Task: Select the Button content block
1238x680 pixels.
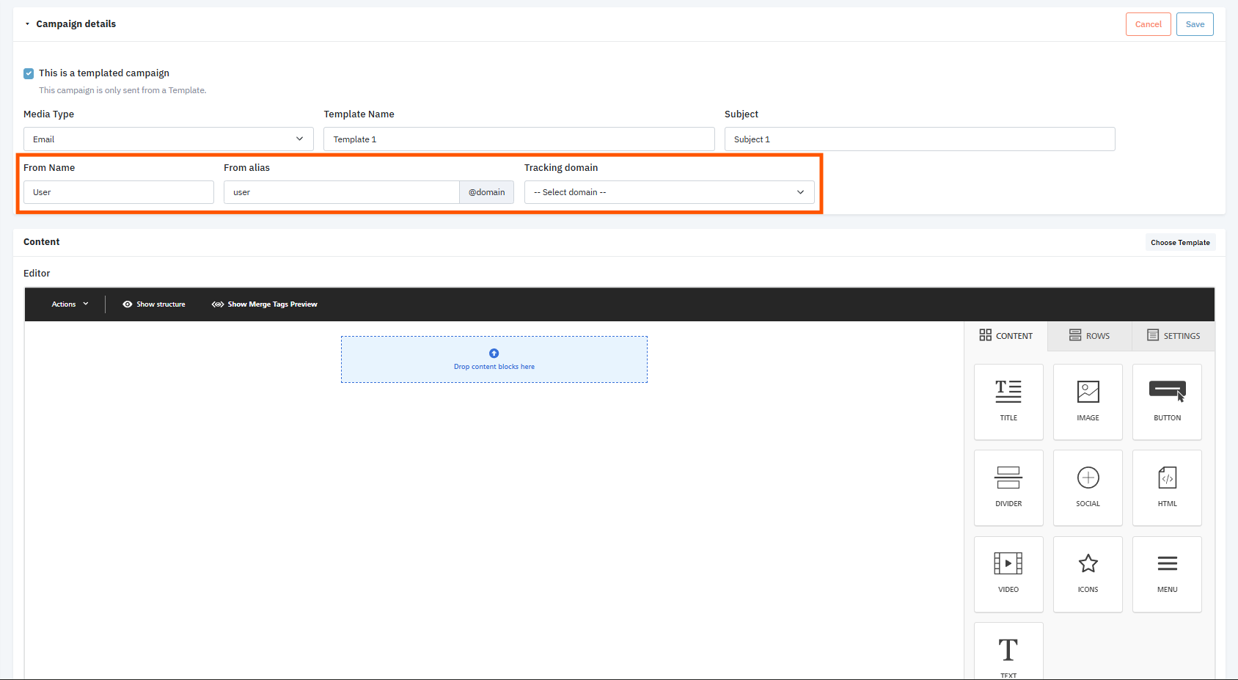Action: (1167, 401)
